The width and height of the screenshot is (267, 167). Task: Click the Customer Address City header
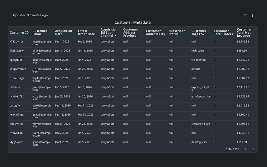[x=155, y=33]
